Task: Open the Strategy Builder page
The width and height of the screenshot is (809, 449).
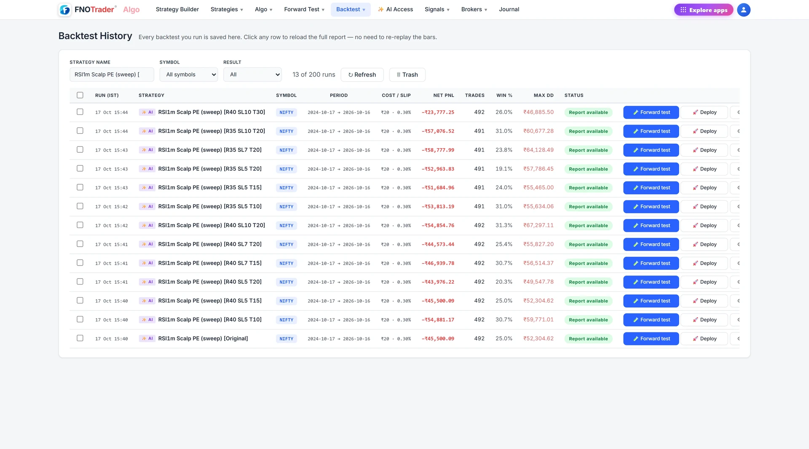Action: click(x=177, y=9)
